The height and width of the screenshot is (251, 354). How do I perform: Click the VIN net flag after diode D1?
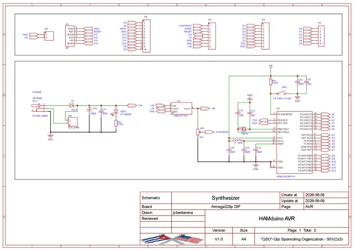pyautogui.click(x=132, y=105)
